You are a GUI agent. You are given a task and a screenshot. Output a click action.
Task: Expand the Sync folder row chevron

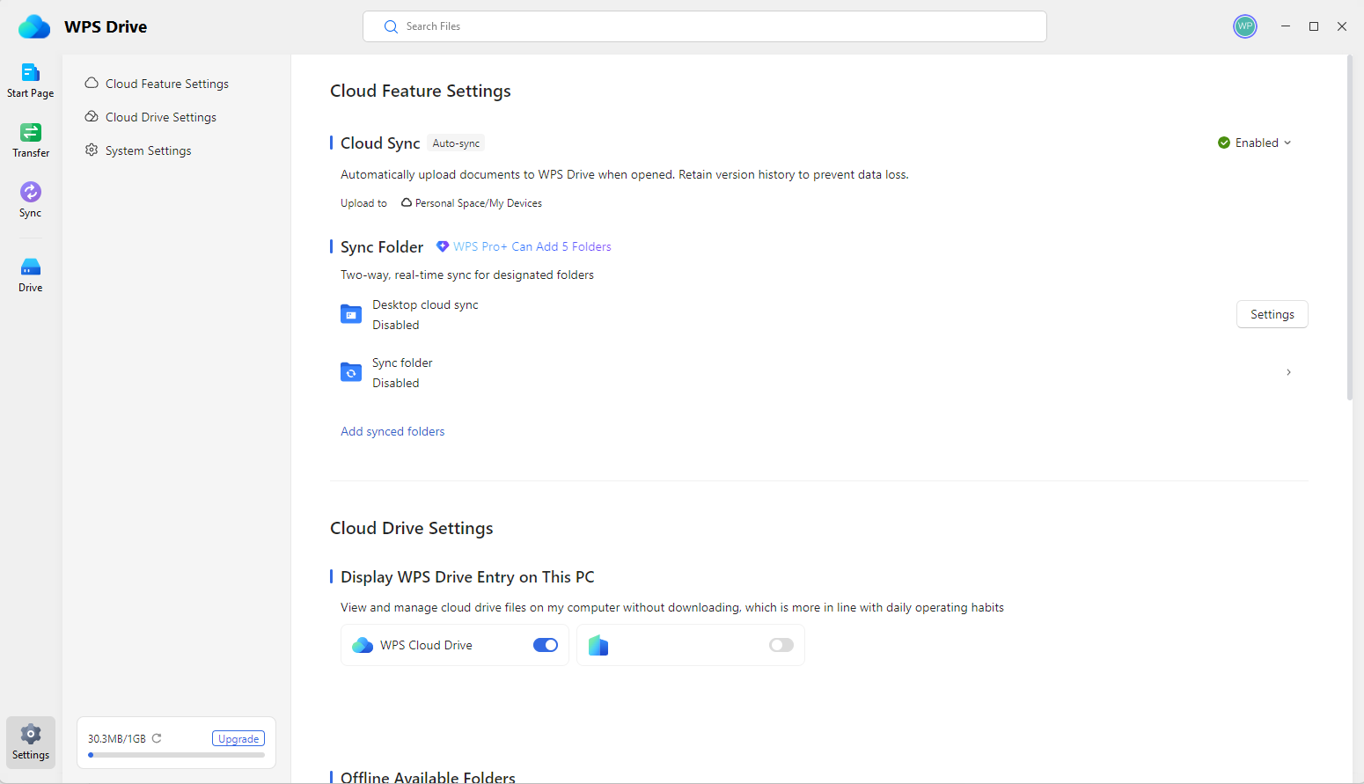pos(1288,372)
